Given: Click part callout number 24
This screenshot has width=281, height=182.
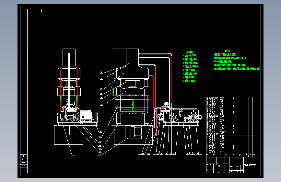Looking at the screenshot, I should (101, 98).
